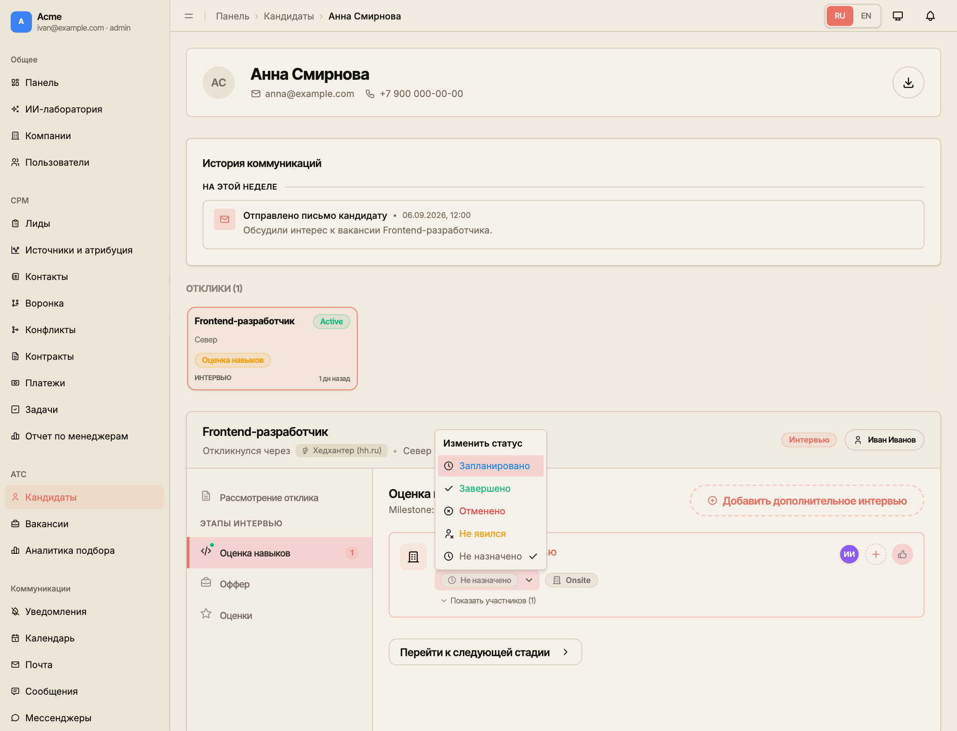Open the Frontend-разработчик response card
The height and width of the screenshot is (731, 957).
click(x=272, y=348)
